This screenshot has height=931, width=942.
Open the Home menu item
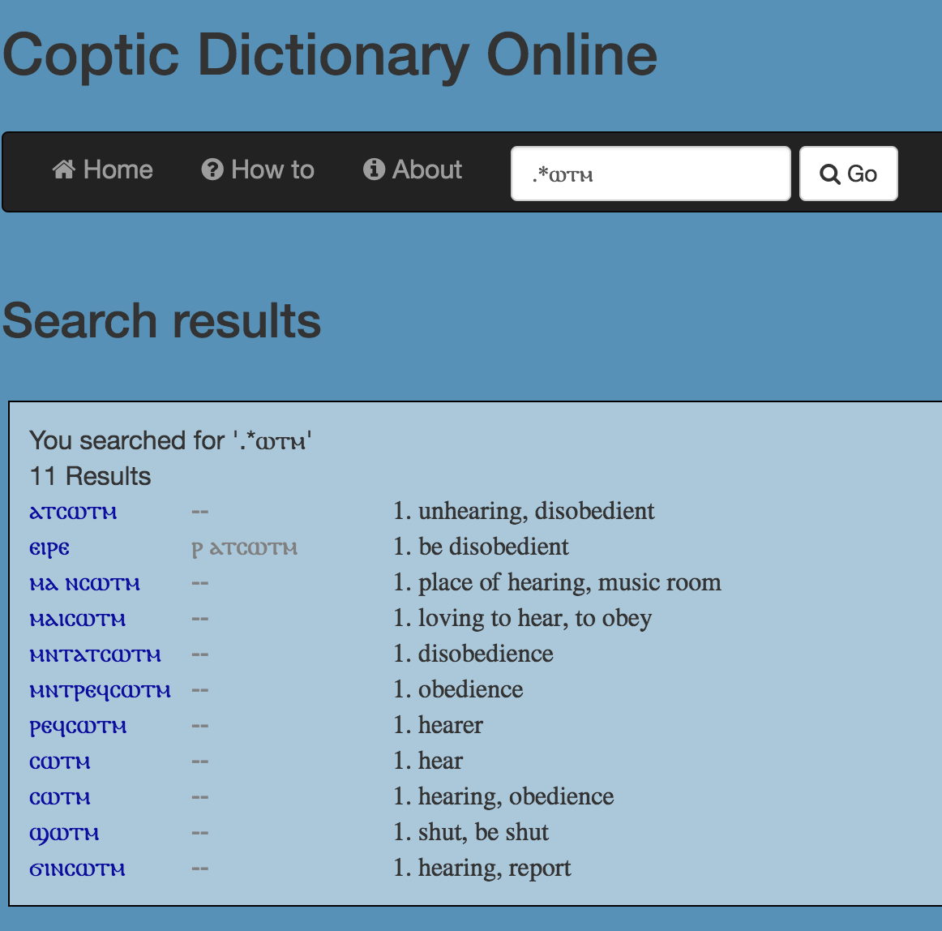pyautogui.click(x=103, y=169)
